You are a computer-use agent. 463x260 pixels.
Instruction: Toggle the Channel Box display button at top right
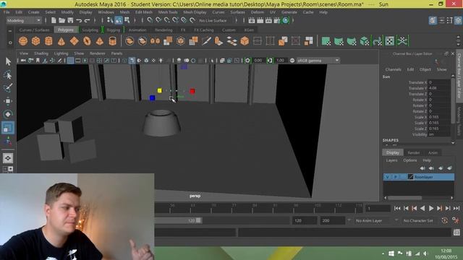(458, 20)
